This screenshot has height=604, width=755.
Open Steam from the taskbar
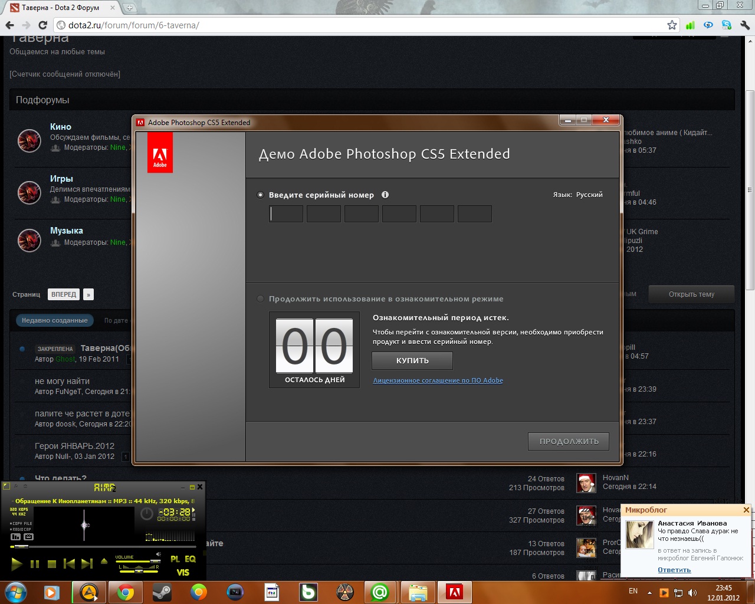[162, 592]
